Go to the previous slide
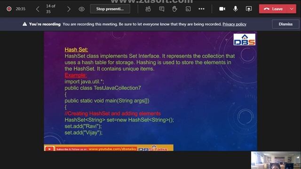This screenshot has height=169, width=301. click(38, 9)
